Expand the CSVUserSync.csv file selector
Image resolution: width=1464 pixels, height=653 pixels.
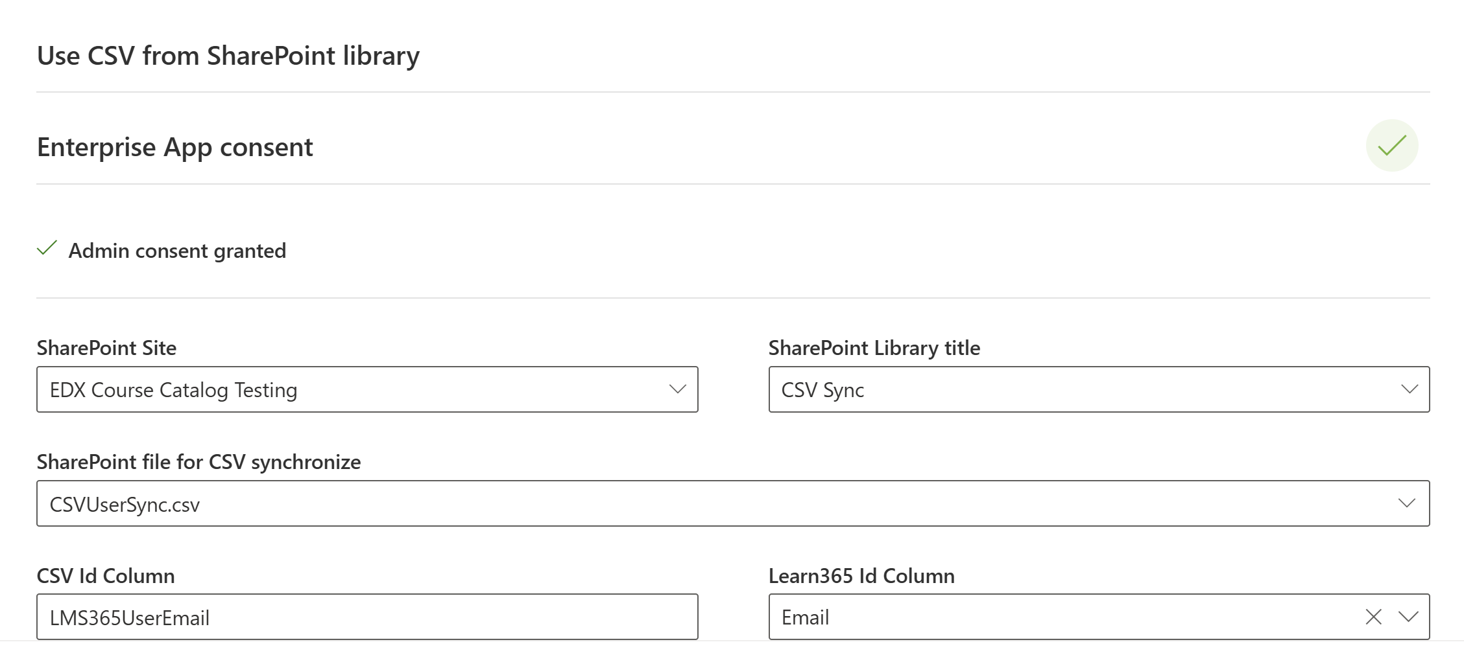(714, 503)
